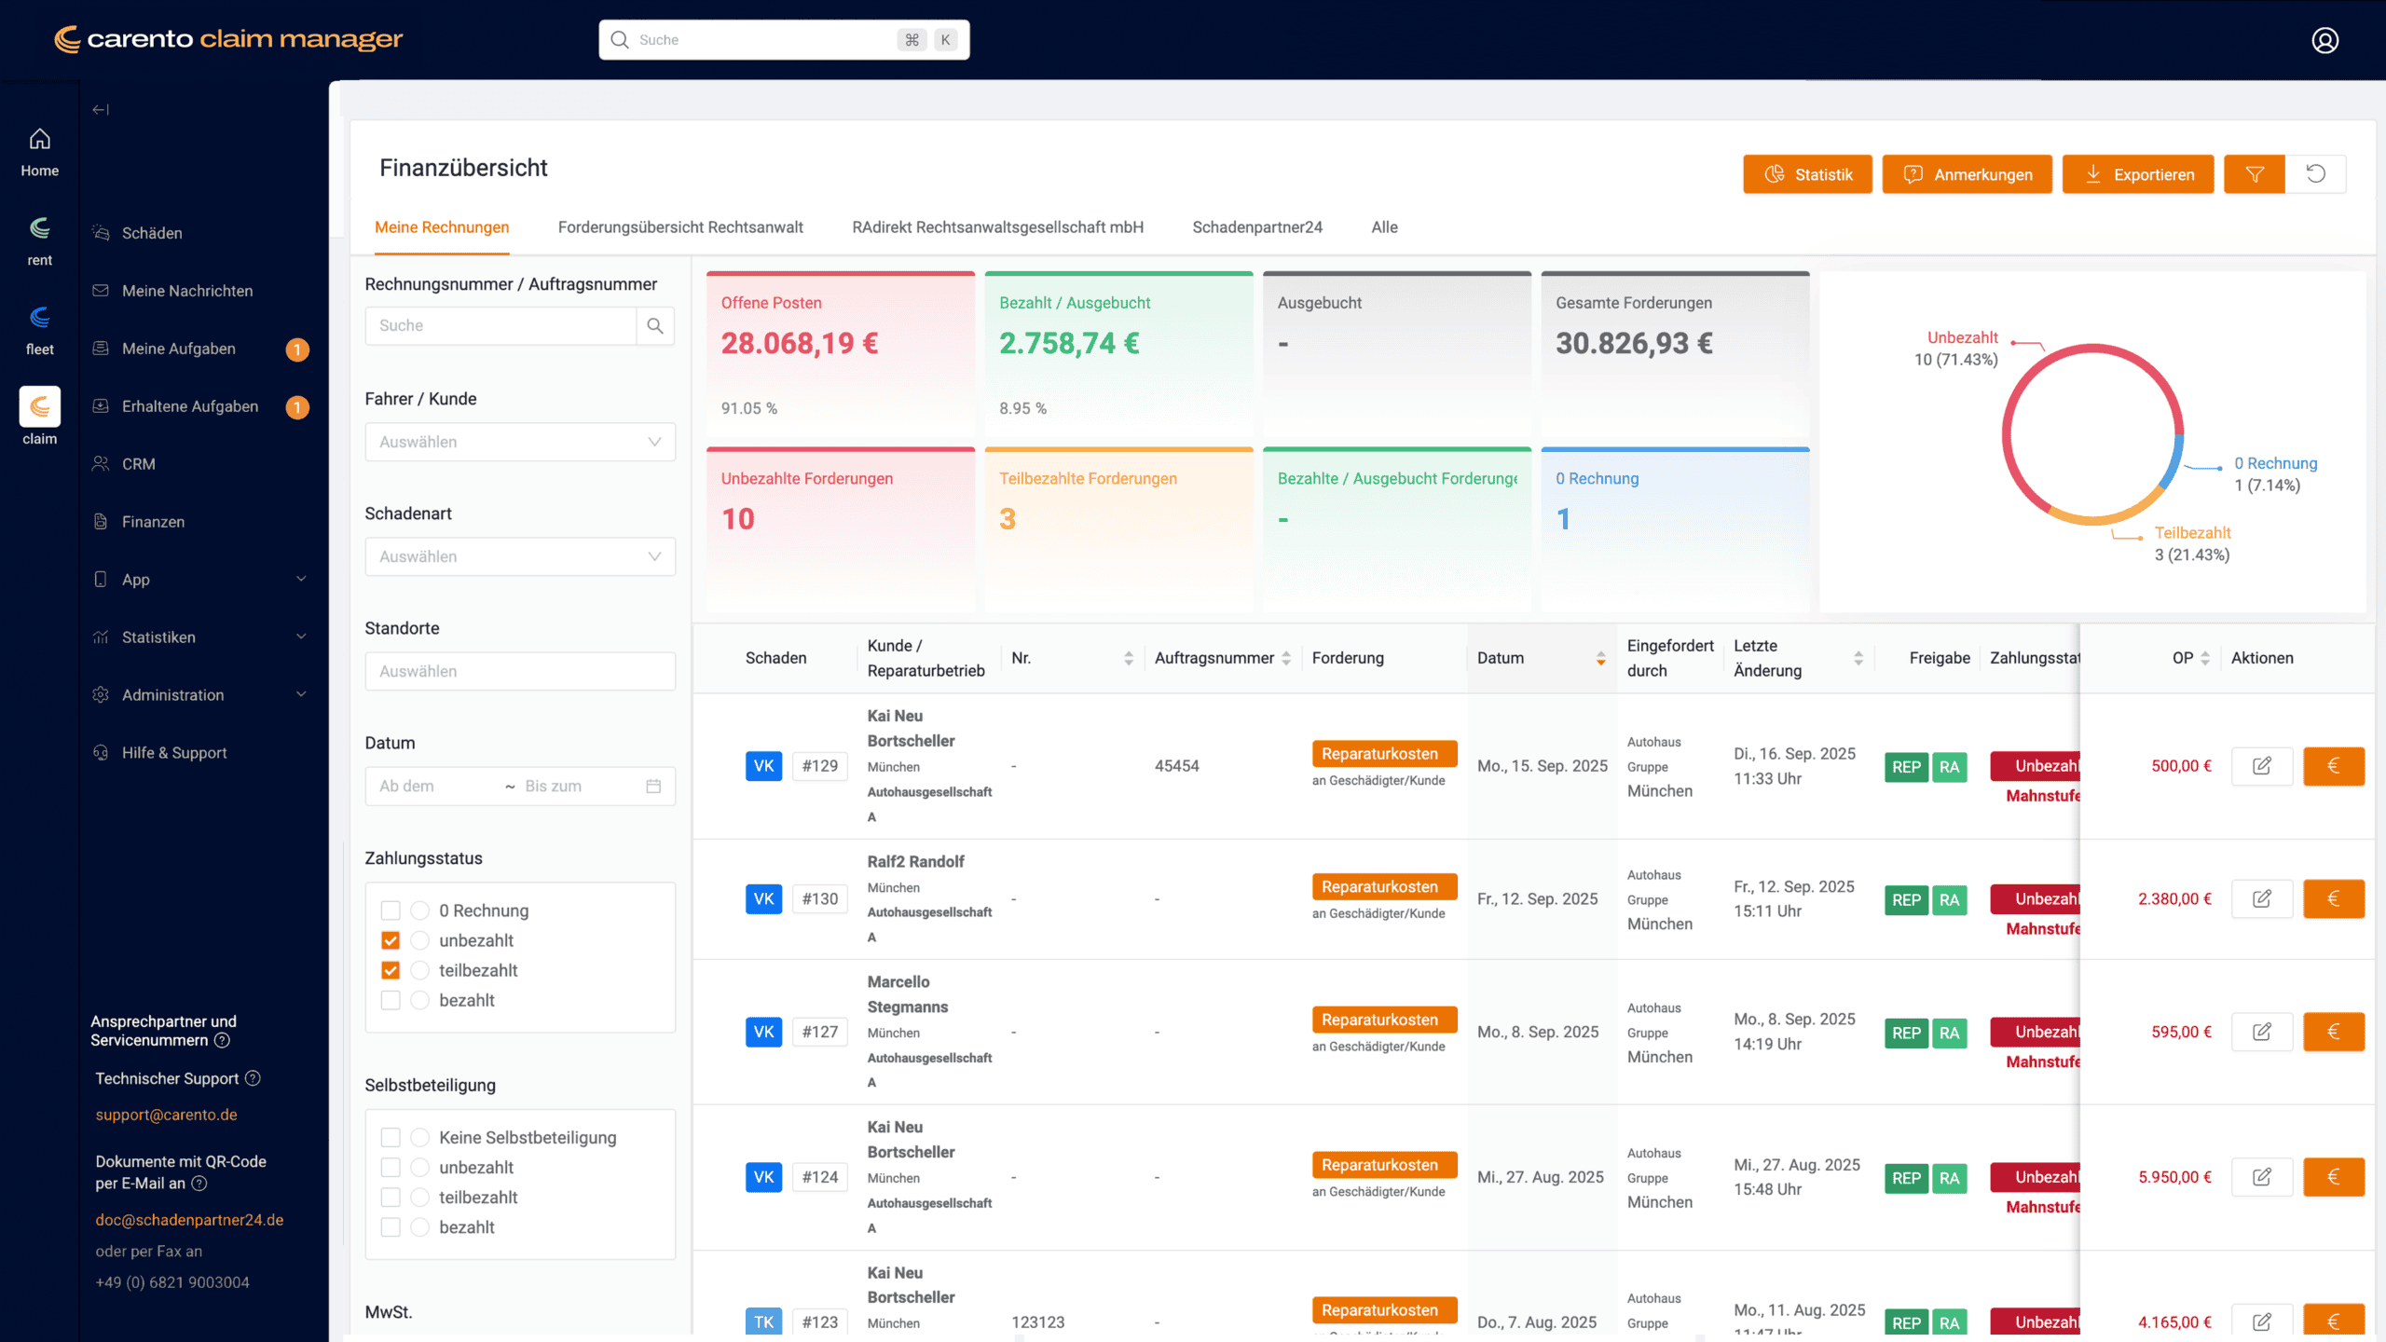
Task: Click the edit pencil icon for invoice #129
Action: coord(2262,766)
